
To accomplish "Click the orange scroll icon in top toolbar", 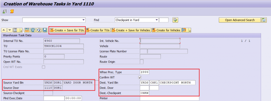I will [x=12, y=11].
